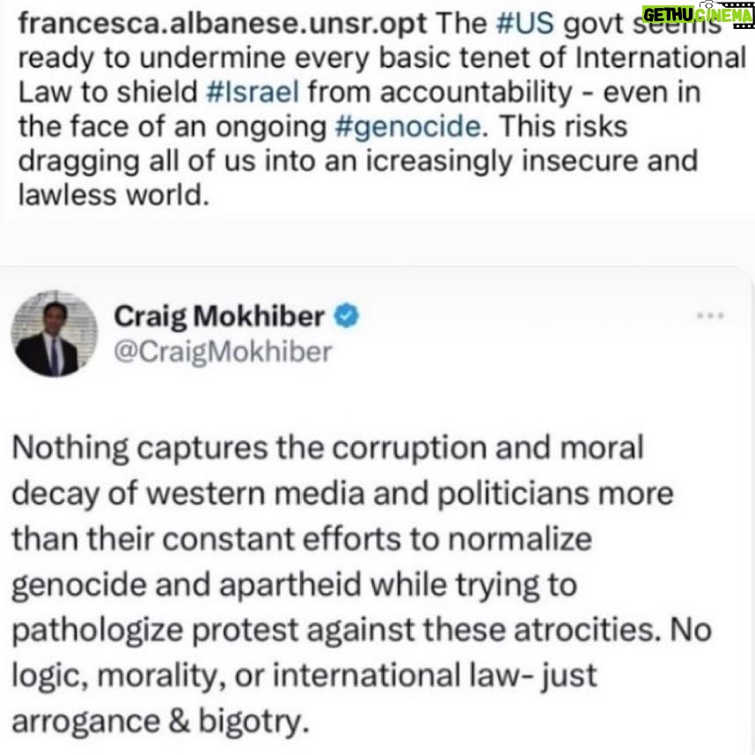Click the @CraigMokhiber handle

pyautogui.click(x=223, y=351)
